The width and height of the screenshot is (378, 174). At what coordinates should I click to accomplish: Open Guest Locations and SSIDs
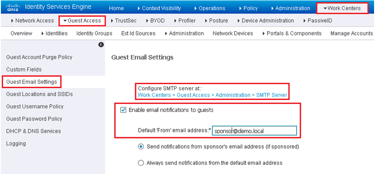pyautogui.click(x=39, y=94)
